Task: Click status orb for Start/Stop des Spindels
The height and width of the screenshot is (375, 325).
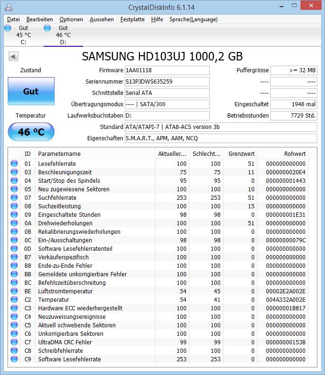Action: tap(14, 180)
